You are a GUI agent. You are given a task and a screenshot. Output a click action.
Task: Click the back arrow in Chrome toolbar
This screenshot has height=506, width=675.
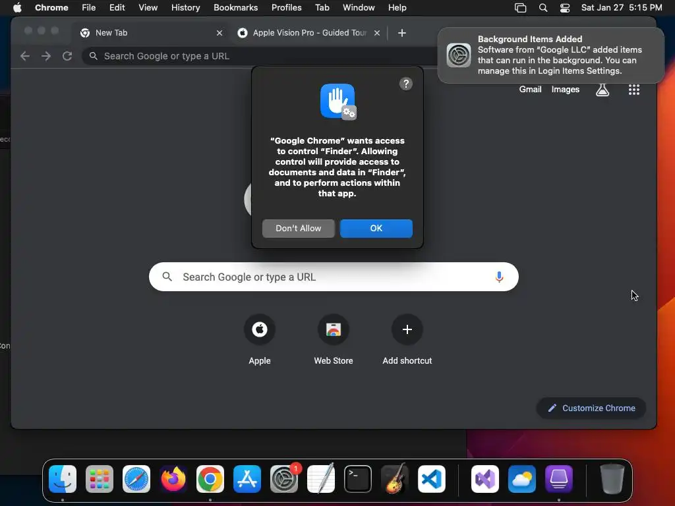pyautogui.click(x=25, y=56)
